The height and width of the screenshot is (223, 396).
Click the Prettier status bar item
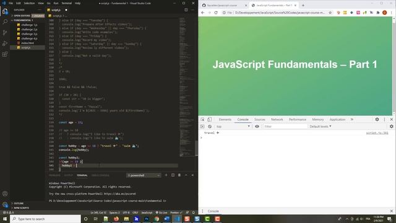[x=176, y=212]
